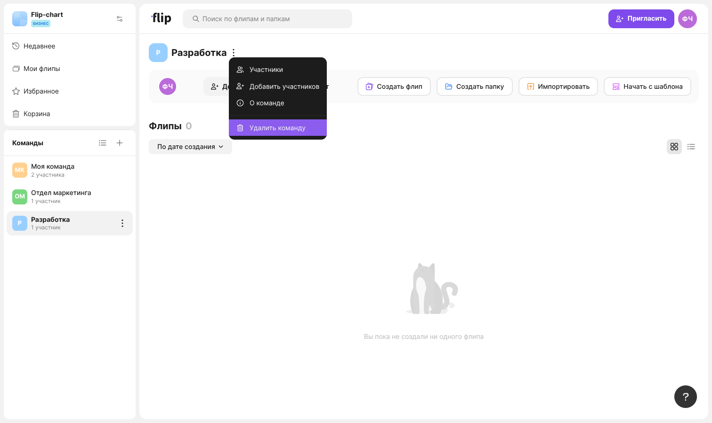Viewport: 712px width, 423px height.
Task: Go to Мои флипы
Action: (x=70, y=69)
